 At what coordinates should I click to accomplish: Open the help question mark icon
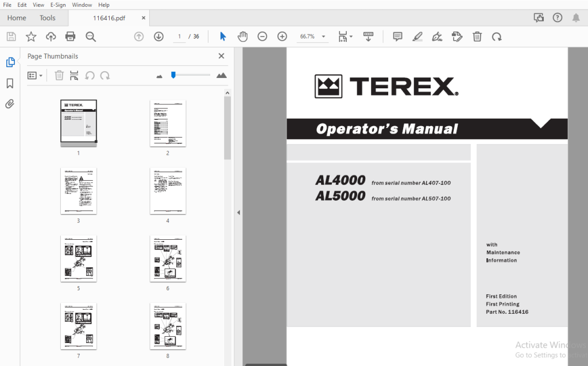[558, 18]
